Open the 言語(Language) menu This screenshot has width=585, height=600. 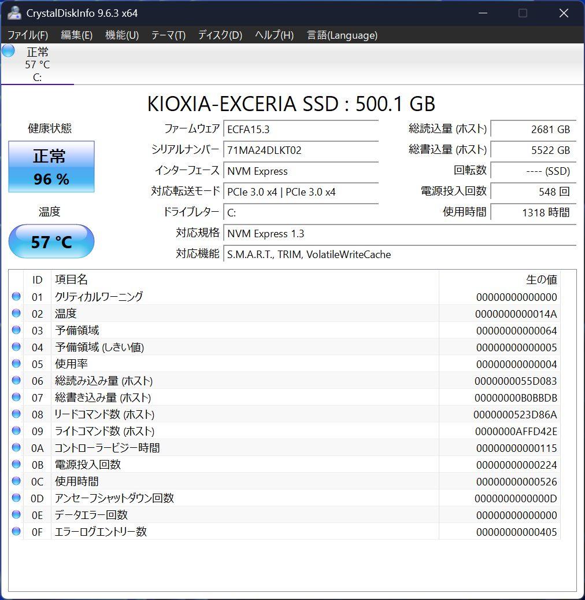point(342,35)
